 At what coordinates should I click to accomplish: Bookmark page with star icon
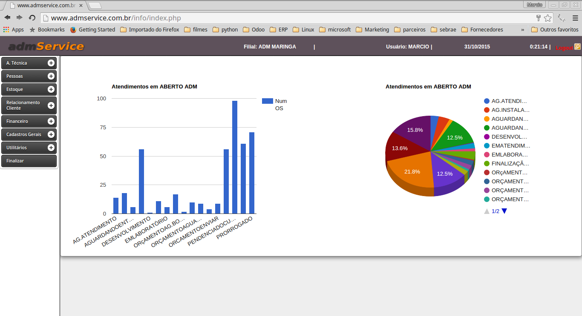(547, 18)
